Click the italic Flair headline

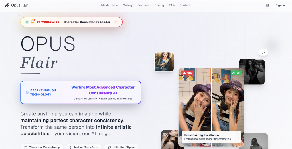39,63
